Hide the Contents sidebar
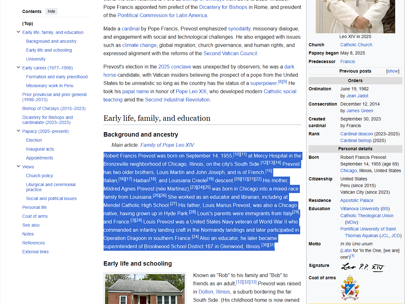This screenshot has width=405, height=304. tap(51, 11)
